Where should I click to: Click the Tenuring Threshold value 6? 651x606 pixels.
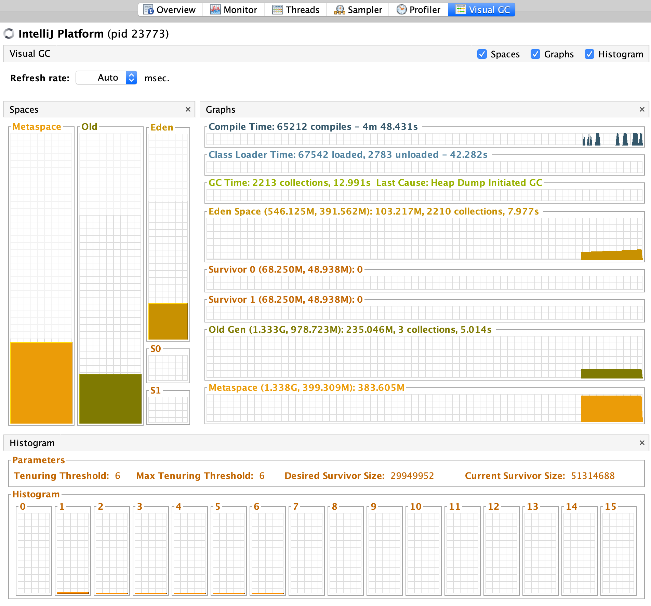tap(118, 476)
